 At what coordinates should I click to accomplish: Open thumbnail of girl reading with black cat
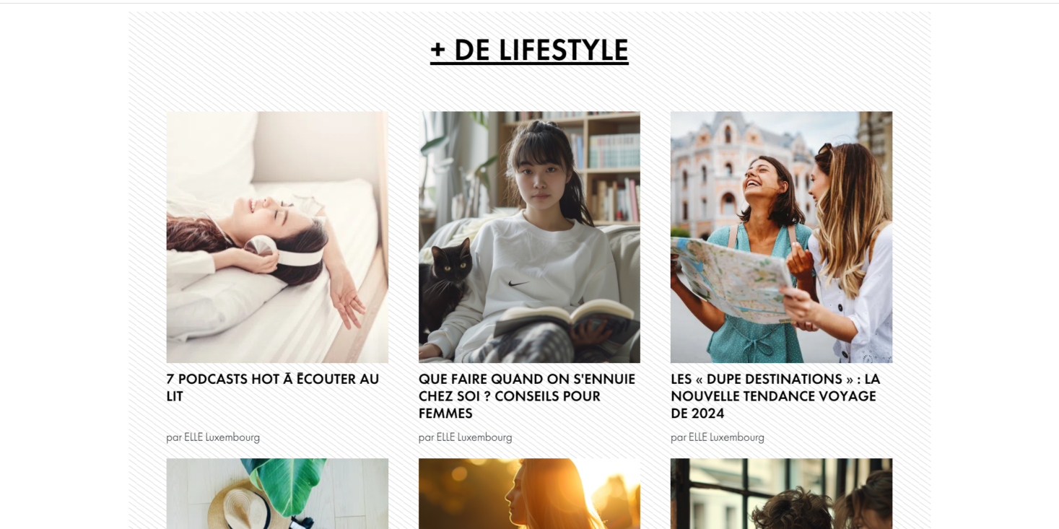529,237
